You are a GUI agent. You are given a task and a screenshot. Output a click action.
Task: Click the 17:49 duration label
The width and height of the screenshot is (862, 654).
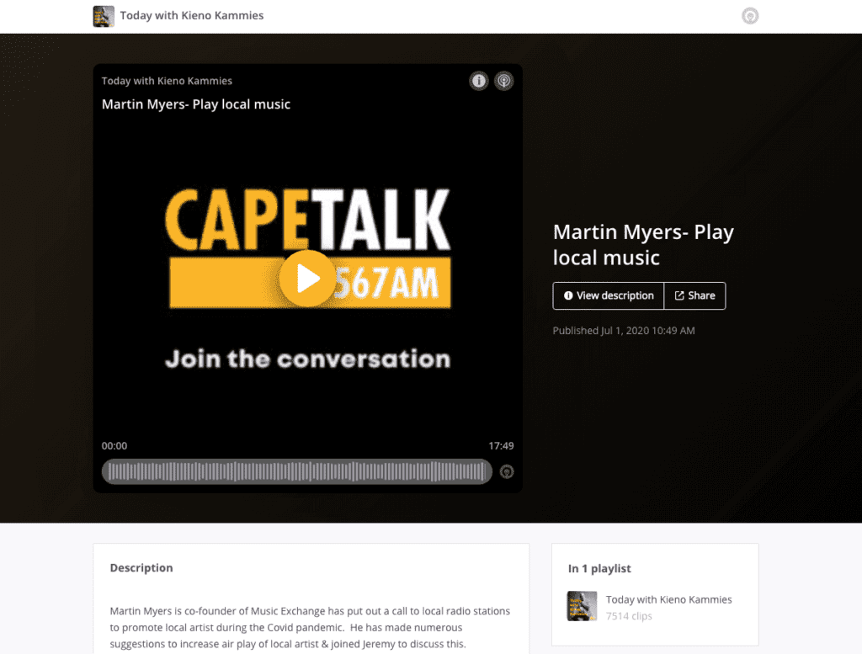(x=501, y=446)
